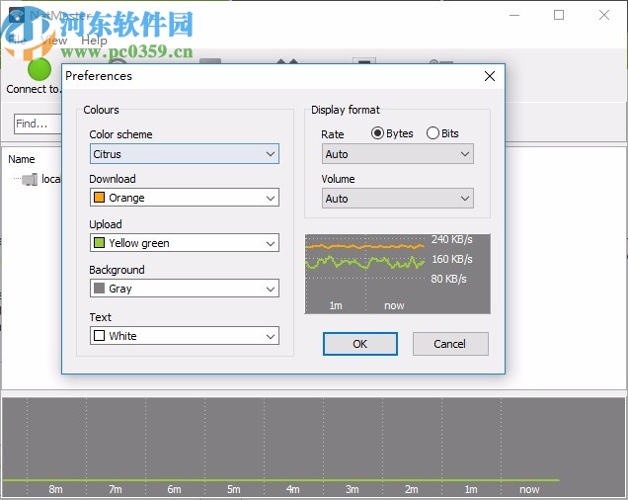This screenshot has height=500, width=628.
Task: Click the gray Background colour swatch
Action: pyautogui.click(x=99, y=289)
